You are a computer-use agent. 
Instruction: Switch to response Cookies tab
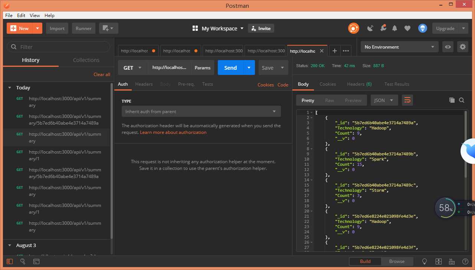tap(328, 84)
